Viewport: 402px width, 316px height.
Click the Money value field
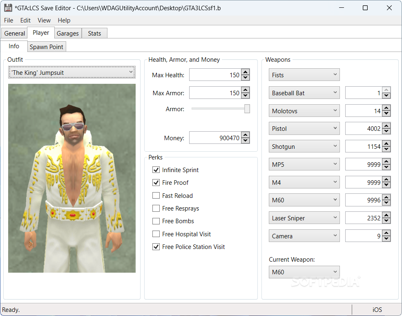[215, 138]
